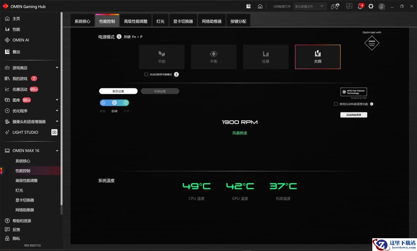417x251 pixels.
Task: Switch to 散热设置 thermal settings
Action: click(118, 91)
